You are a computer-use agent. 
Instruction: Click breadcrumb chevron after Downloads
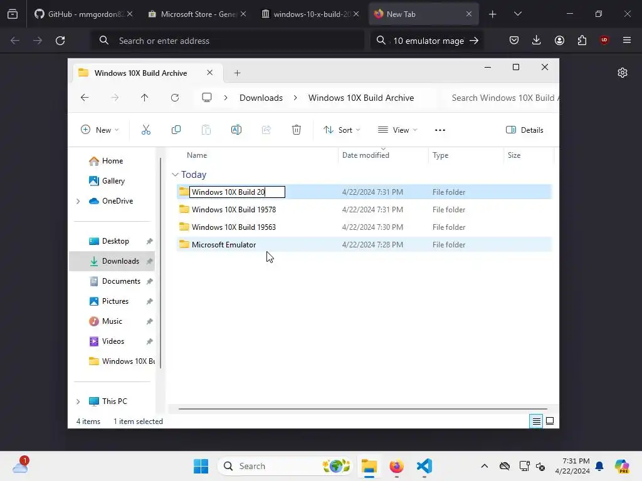tap(295, 98)
